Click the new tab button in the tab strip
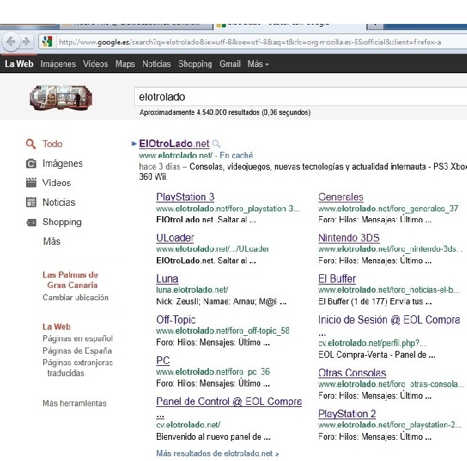This screenshot has width=467, height=461. pos(375,25)
